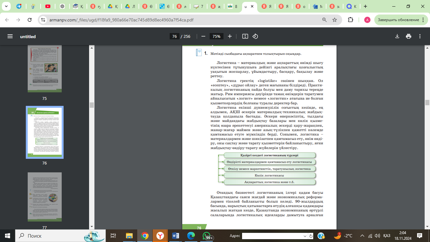Rotate the PDF counterclockwise
This screenshot has width=430, height=242.
(255, 36)
